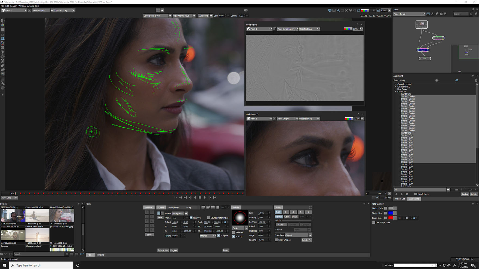Image resolution: width=479 pixels, height=269 pixels.
Task: Enable the Airbrush checkbox
Action: [x=234, y=233]
